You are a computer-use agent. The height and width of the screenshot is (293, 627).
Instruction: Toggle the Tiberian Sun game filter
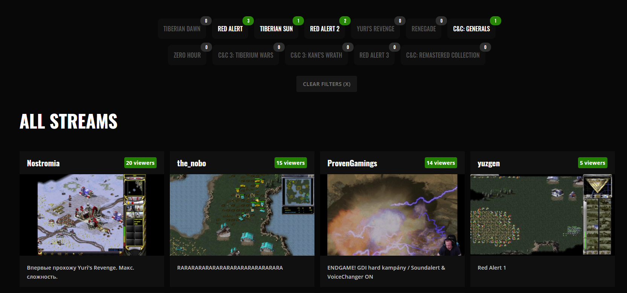pyautogui.click(x=276, y=29)
